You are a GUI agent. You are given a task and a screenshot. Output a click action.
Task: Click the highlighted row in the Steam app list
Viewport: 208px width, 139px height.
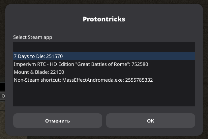click(x=104, y=56)
